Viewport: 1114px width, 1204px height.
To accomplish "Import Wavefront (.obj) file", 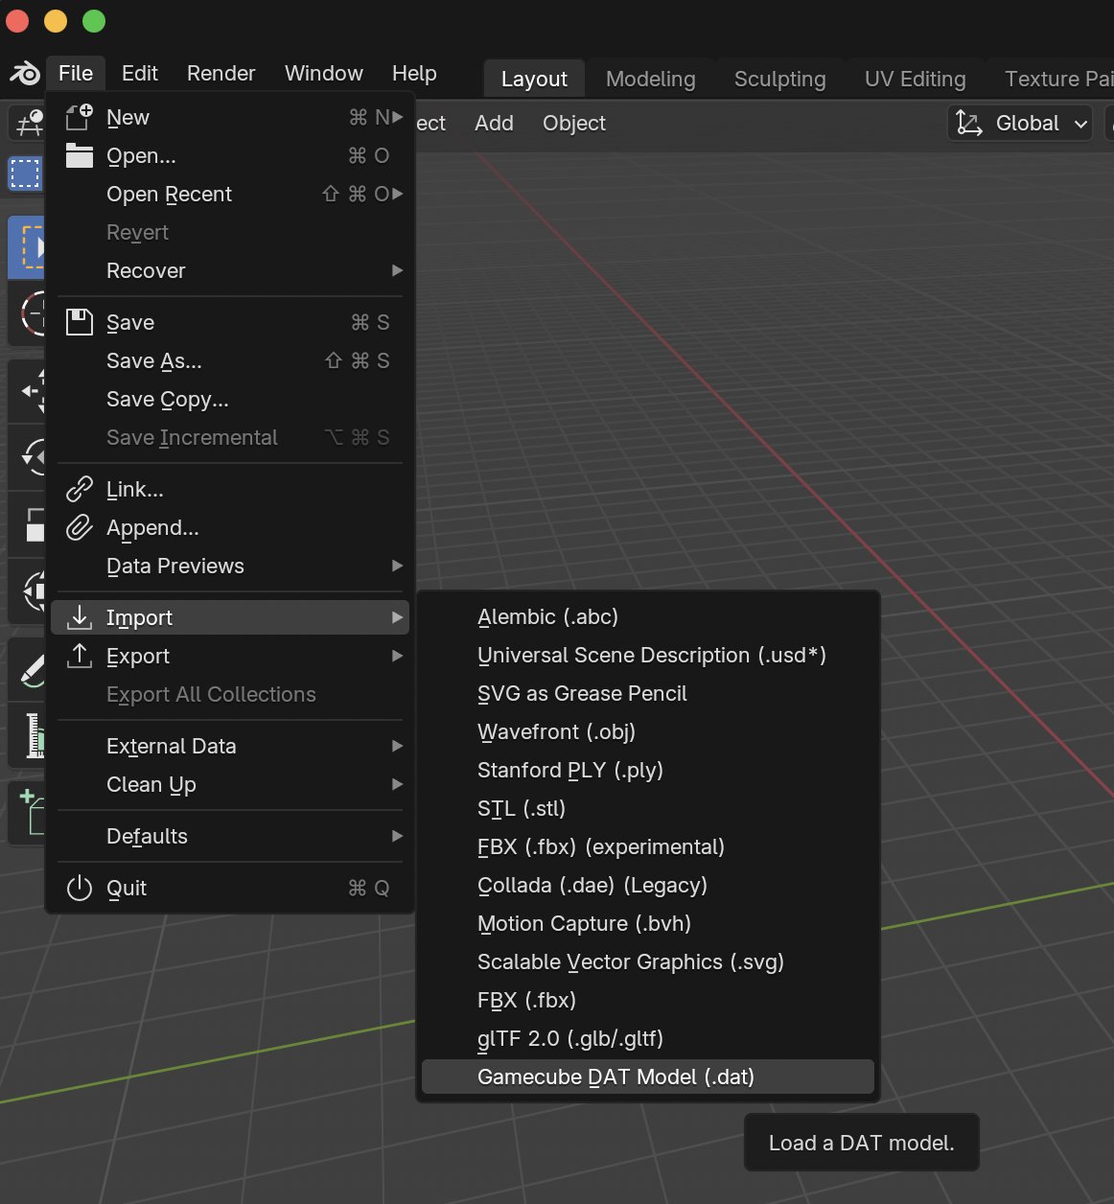I will pos(648,731).
